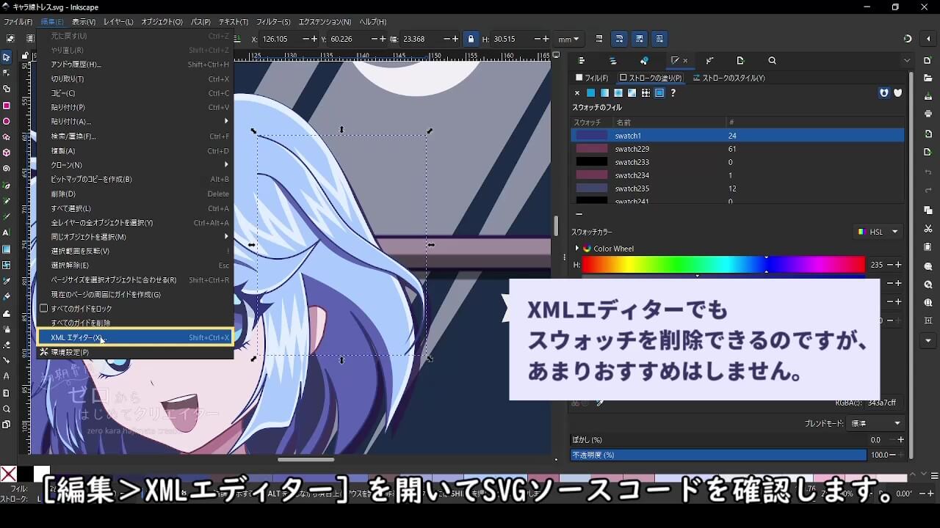Click 'すべて選択(L)' menu entry
Screen dimensions: 940x528
tap(135, 208)
